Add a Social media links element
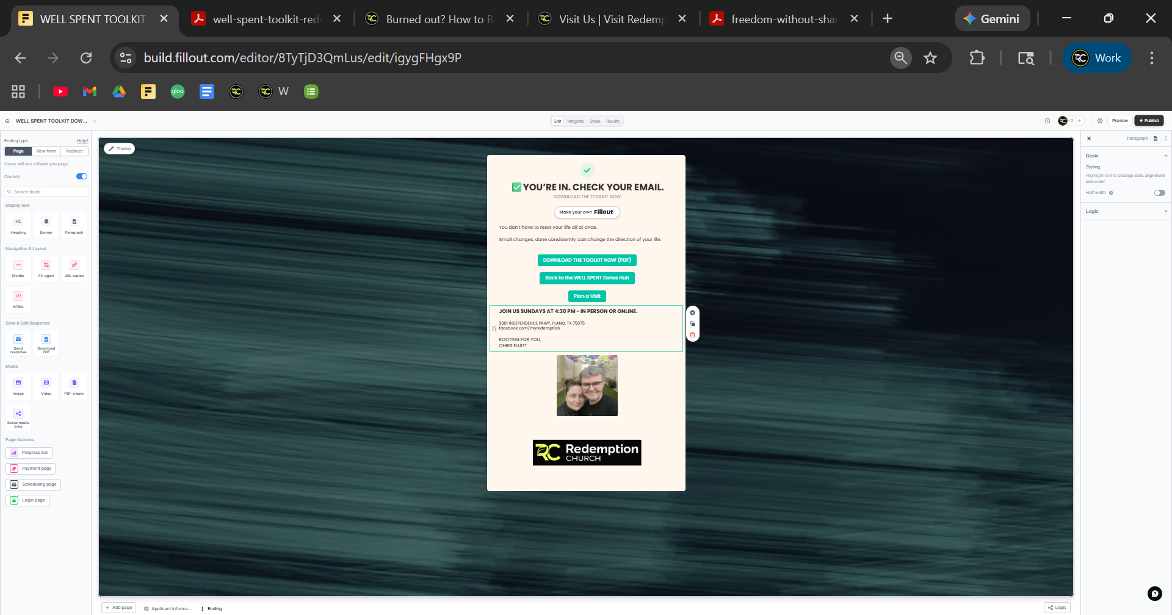The width and height of the screenshot is (1172, 615). pos(18,417)
